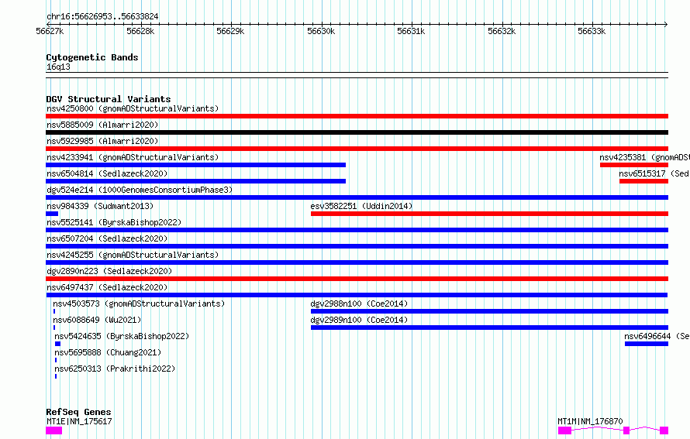Click the RefSeq Genes track title
This screenshot has height=439, width=690.
tap(78, 412)
